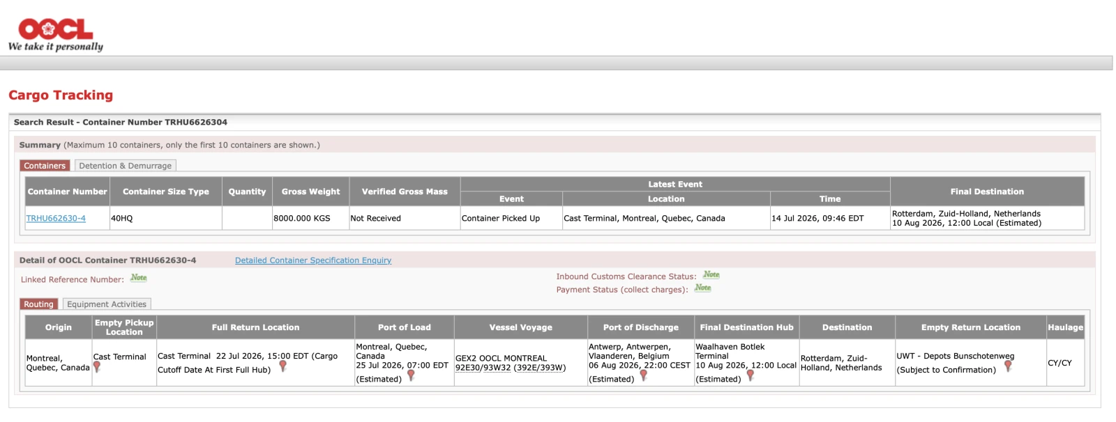Click GEX2 OOCL MONTREAL vessel name
The image size is (1116, 422).
coord(501,358)
